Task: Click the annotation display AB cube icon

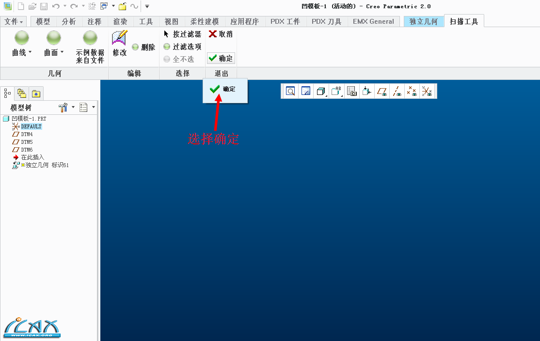Action: 336,91
